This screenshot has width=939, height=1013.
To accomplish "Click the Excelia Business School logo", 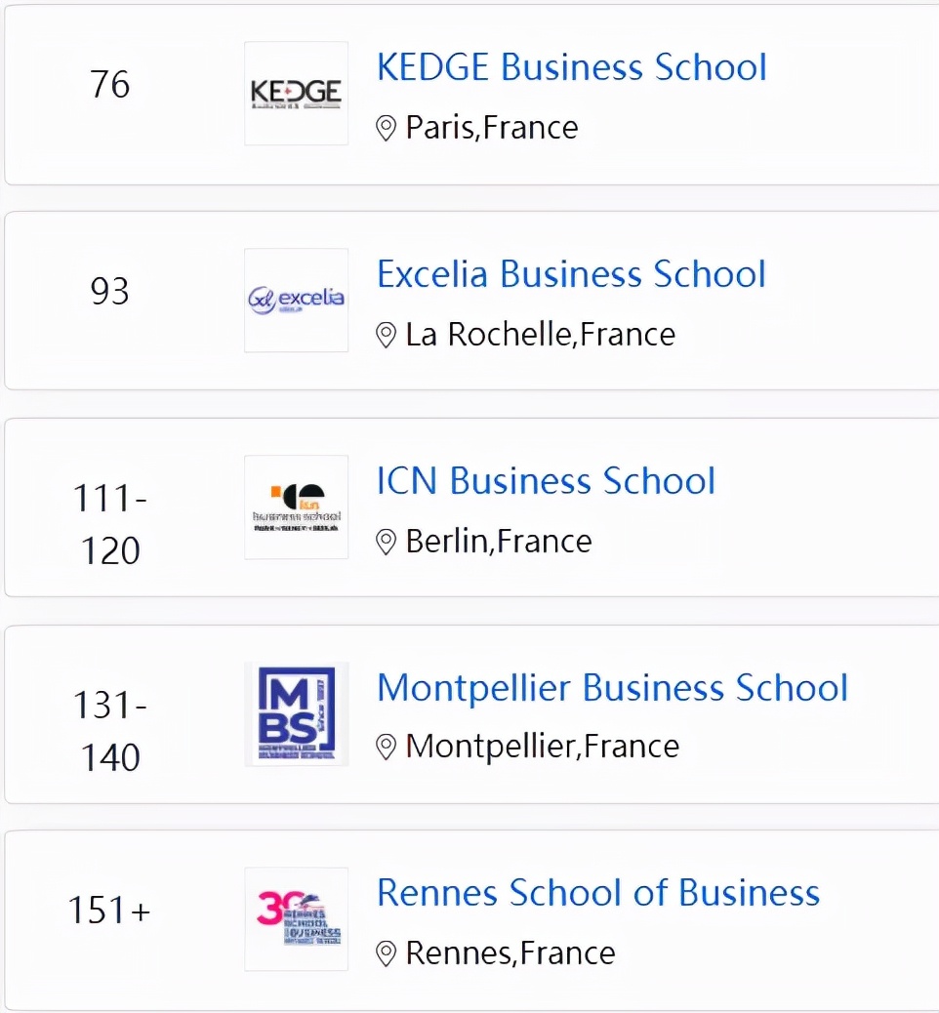I will tap(296, 300).
